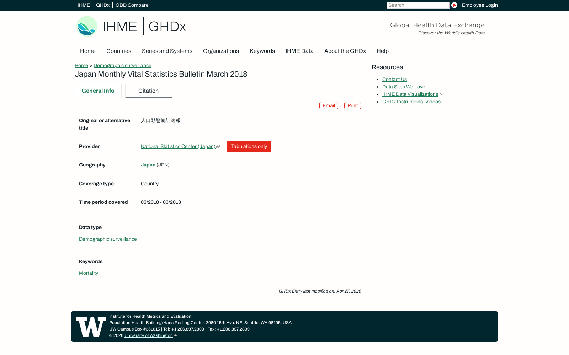
Task: Click the Resources heading
Action: 387,67
